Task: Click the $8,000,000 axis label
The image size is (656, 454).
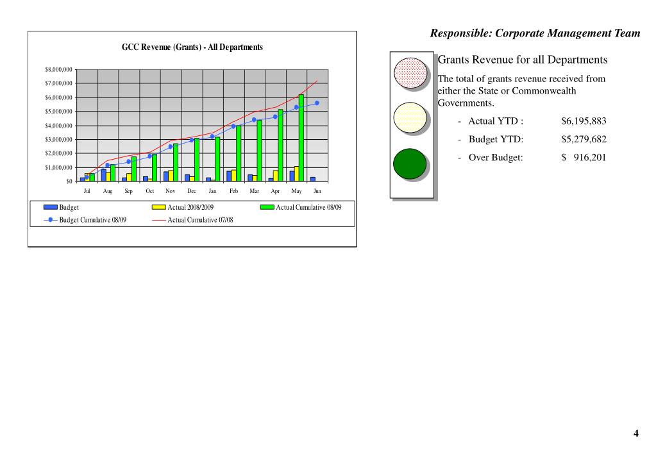Action: pos(58,69)
